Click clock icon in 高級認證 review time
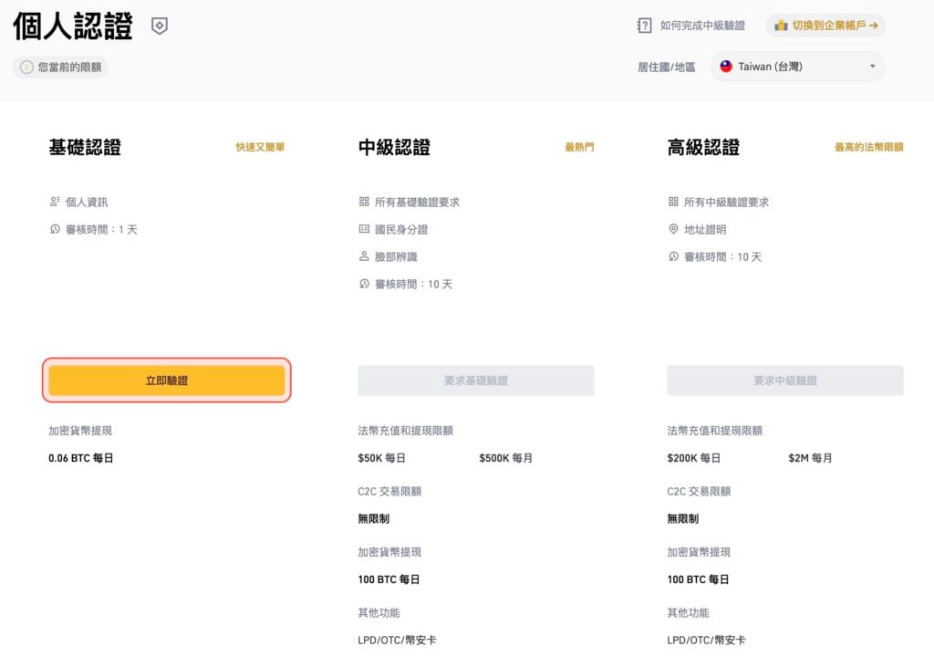Viewport: 934px width, 667px height. coord(673,256)
